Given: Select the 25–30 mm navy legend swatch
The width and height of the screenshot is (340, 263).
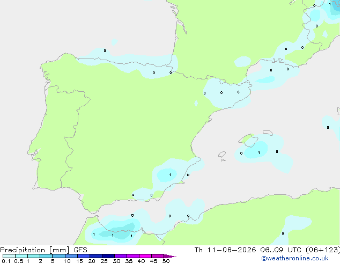Looking at the screenshot, I should click(x=108, y=256).
